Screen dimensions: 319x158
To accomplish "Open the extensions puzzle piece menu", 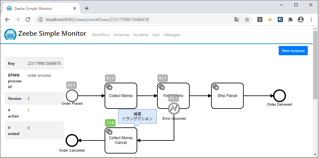I will click(291, 19).
